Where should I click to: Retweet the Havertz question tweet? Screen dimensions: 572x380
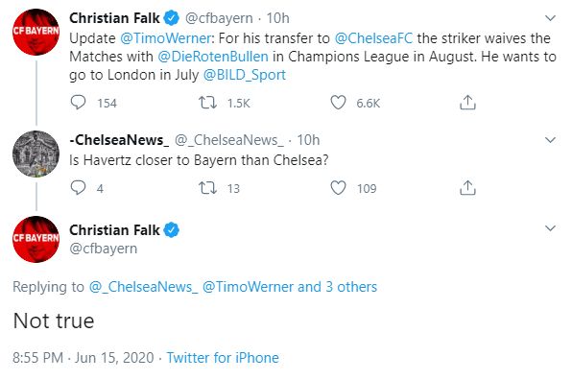[x=207, y=188]
